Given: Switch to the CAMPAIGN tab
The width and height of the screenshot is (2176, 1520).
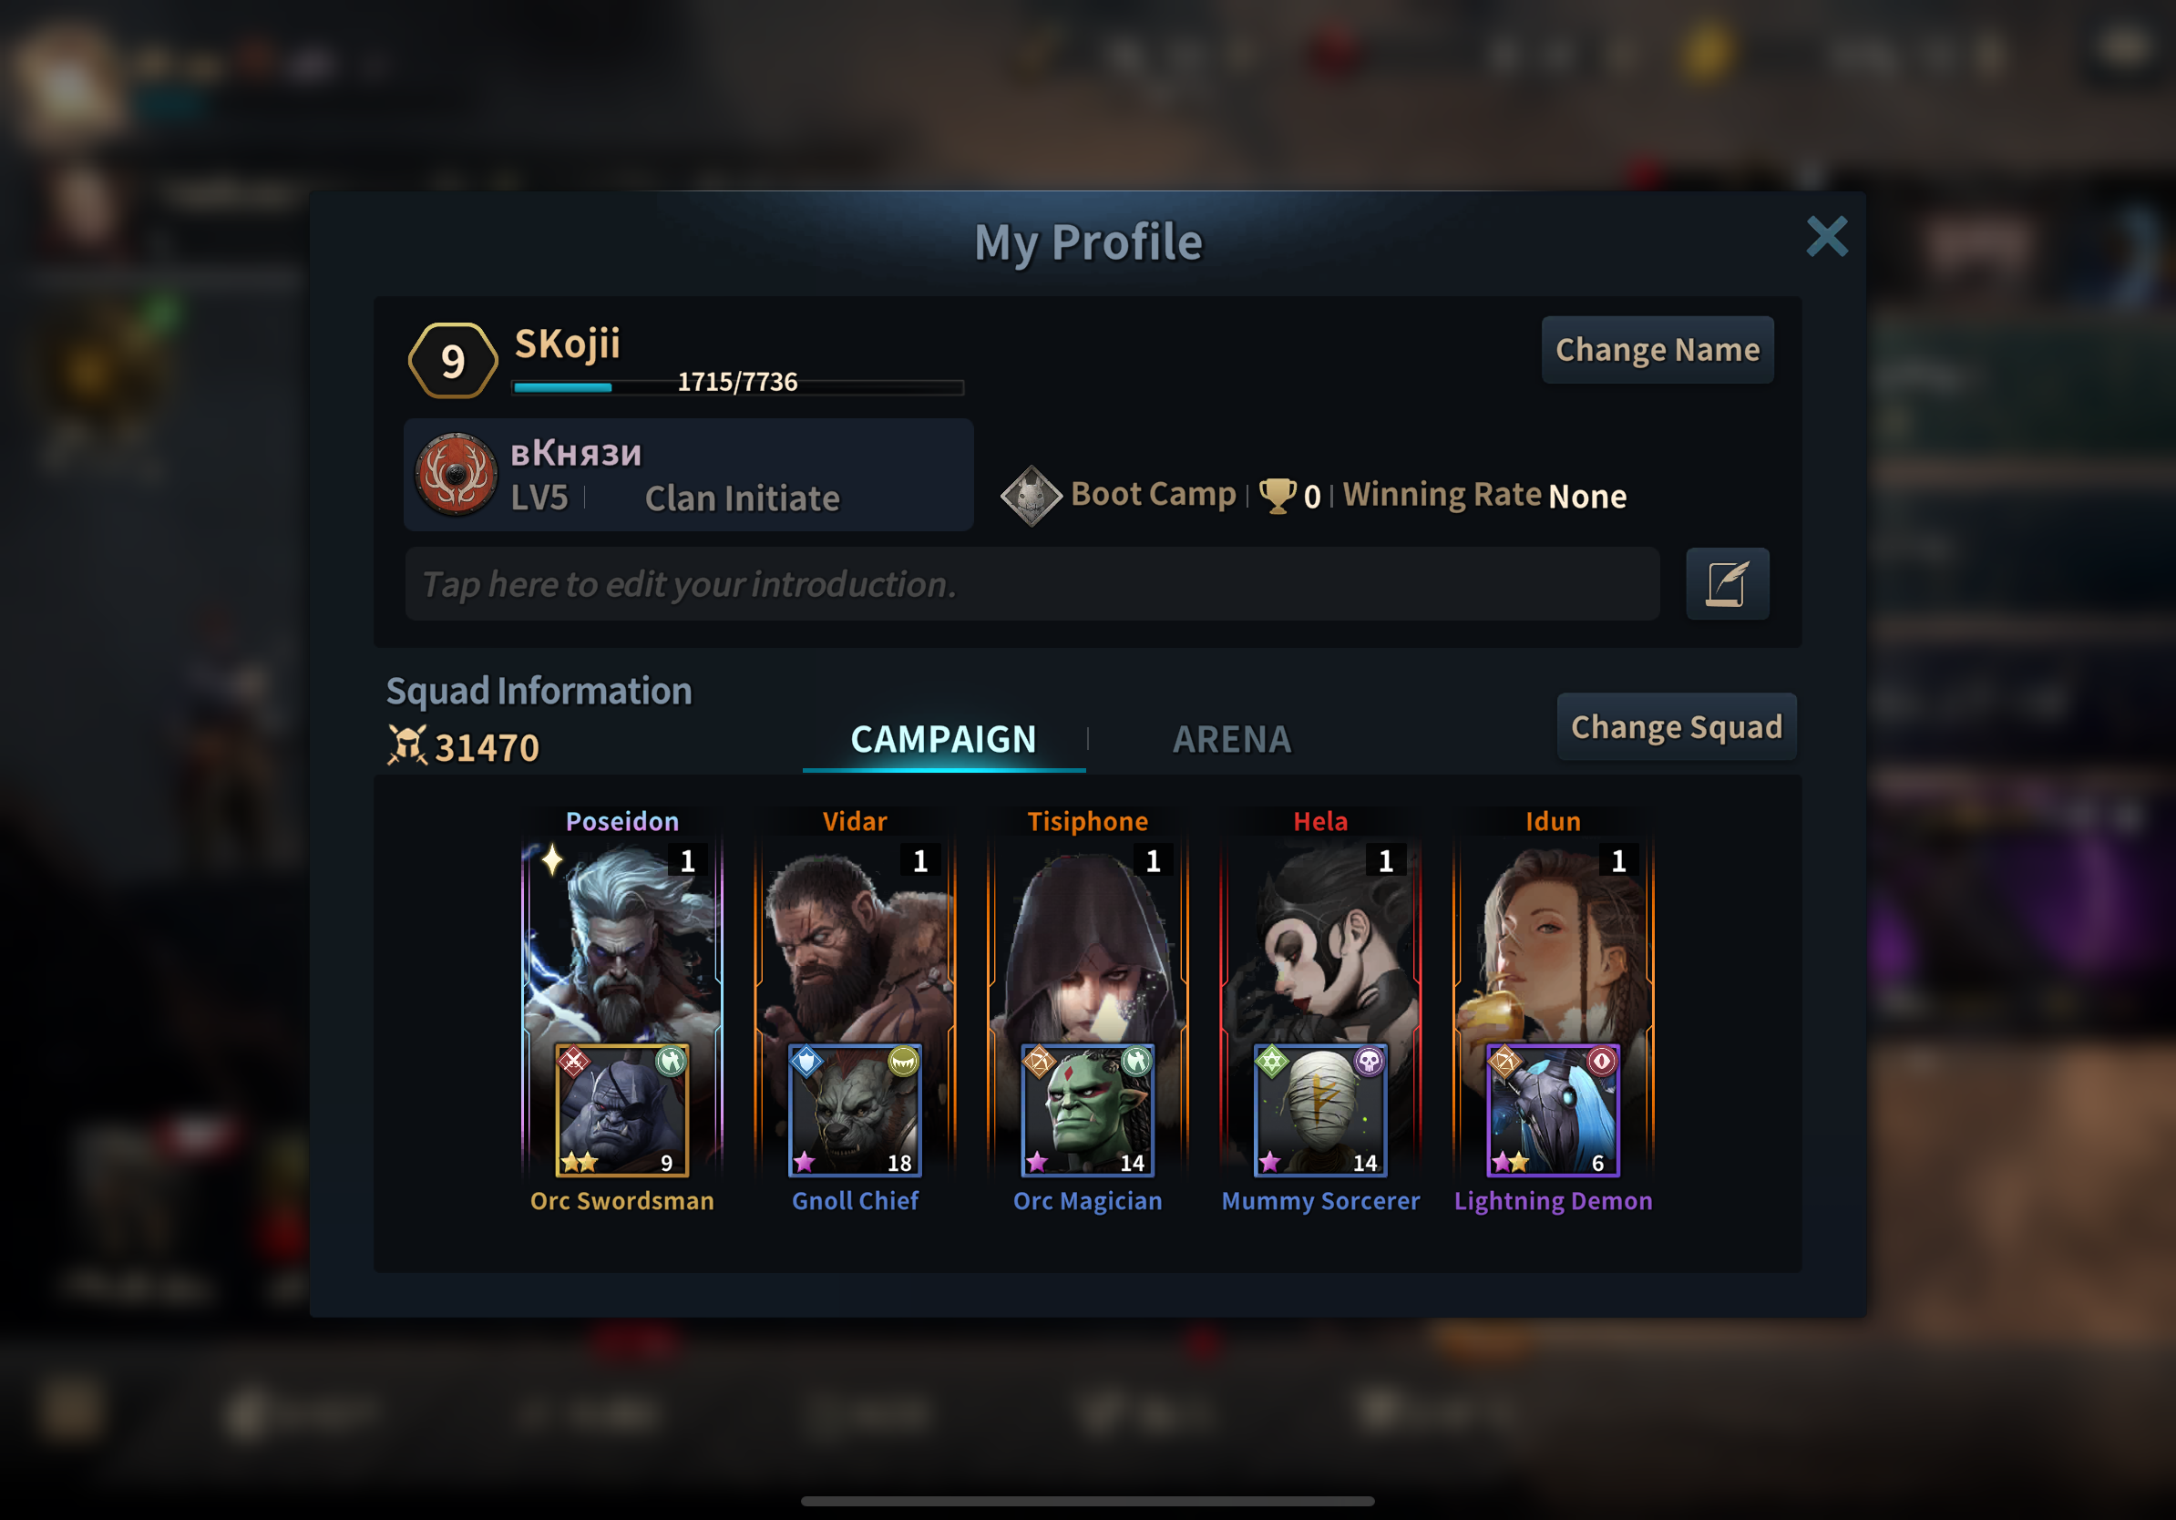Looking at the screenshot, I should click(x=944, y=739).
